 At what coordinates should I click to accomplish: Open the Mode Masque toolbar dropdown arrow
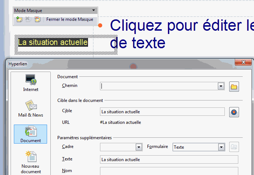click(94, 10)
